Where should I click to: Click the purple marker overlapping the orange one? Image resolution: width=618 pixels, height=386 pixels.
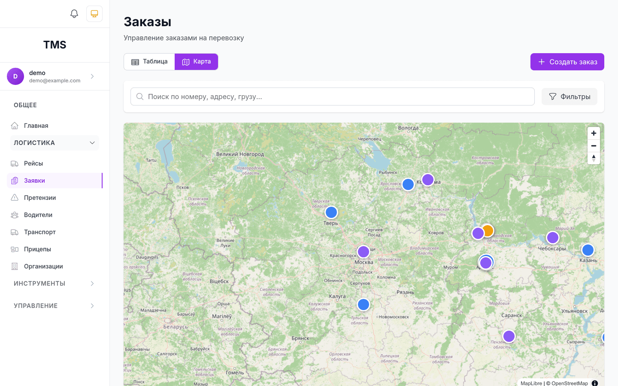click(478, 233)
